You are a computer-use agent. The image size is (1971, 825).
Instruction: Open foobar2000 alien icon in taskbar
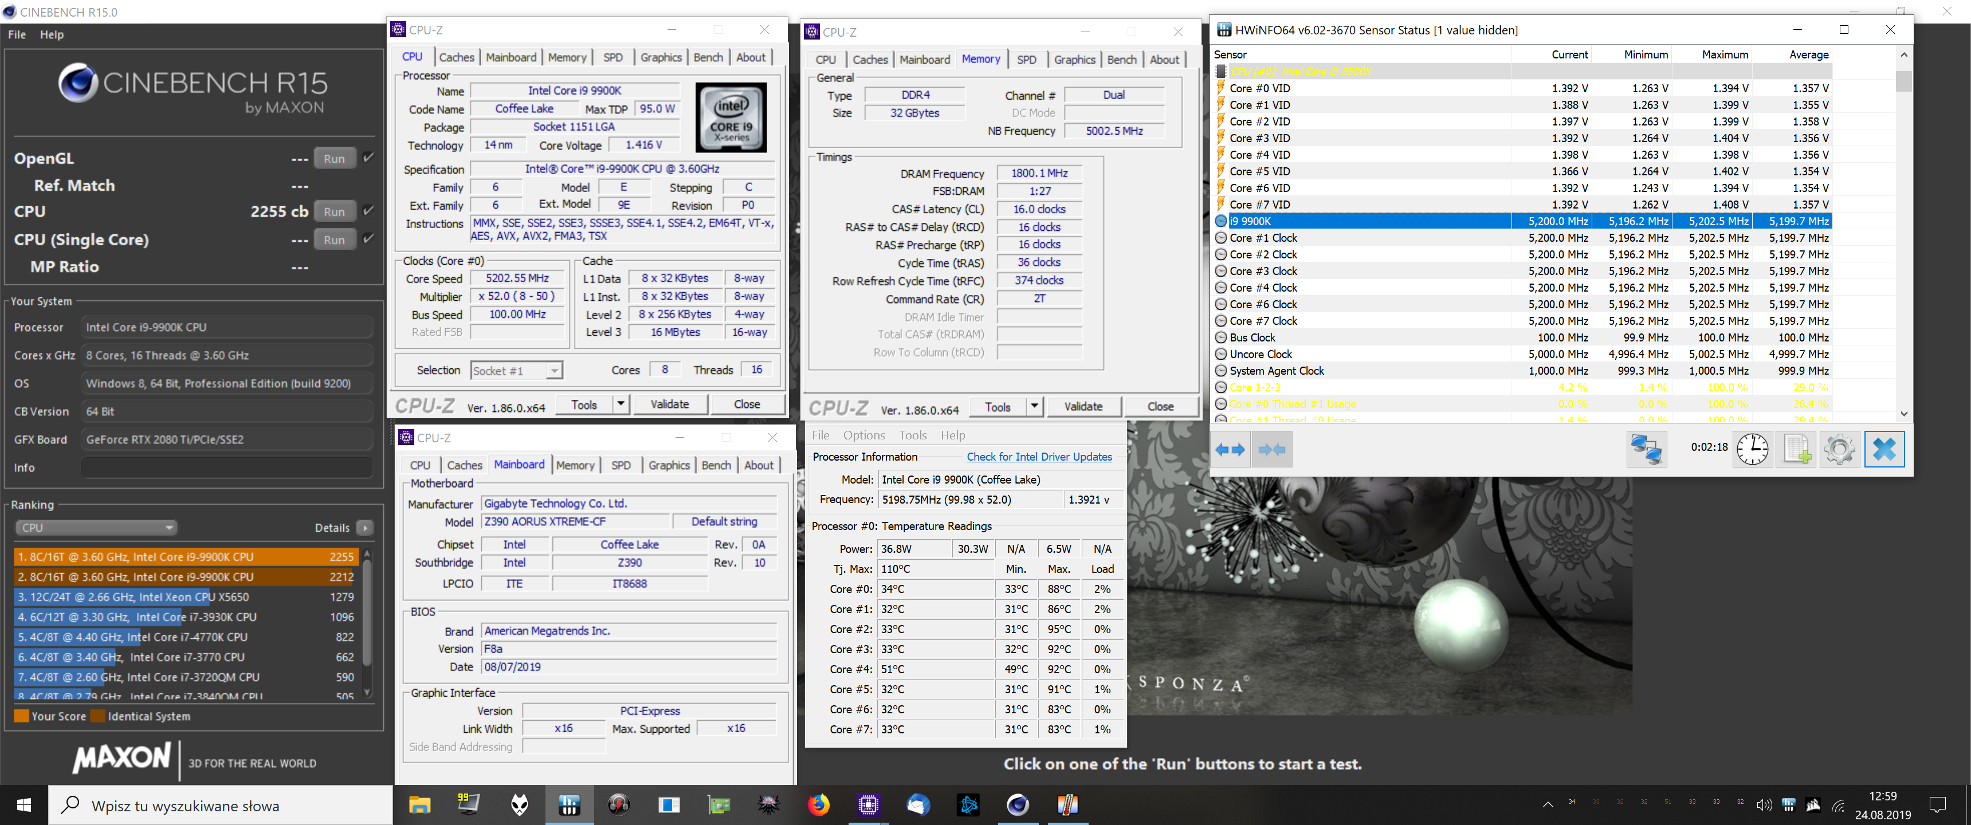(520, 805)
